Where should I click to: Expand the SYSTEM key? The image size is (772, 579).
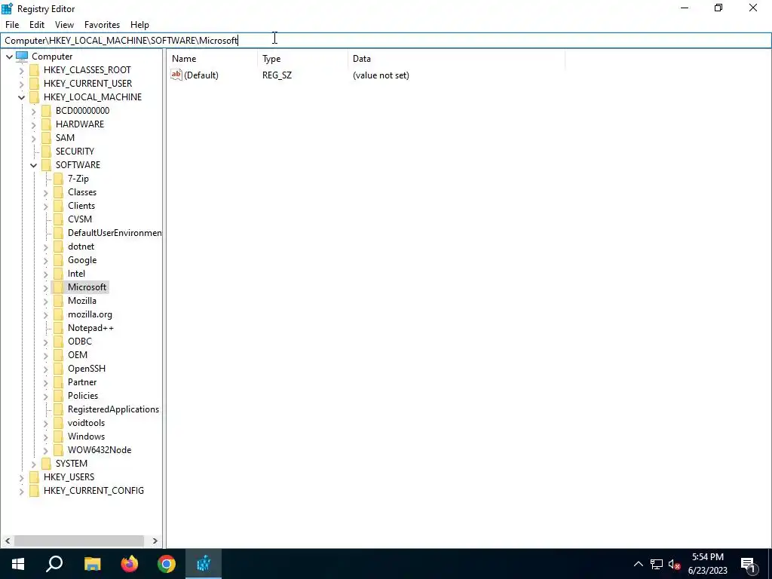click(33, 464)
